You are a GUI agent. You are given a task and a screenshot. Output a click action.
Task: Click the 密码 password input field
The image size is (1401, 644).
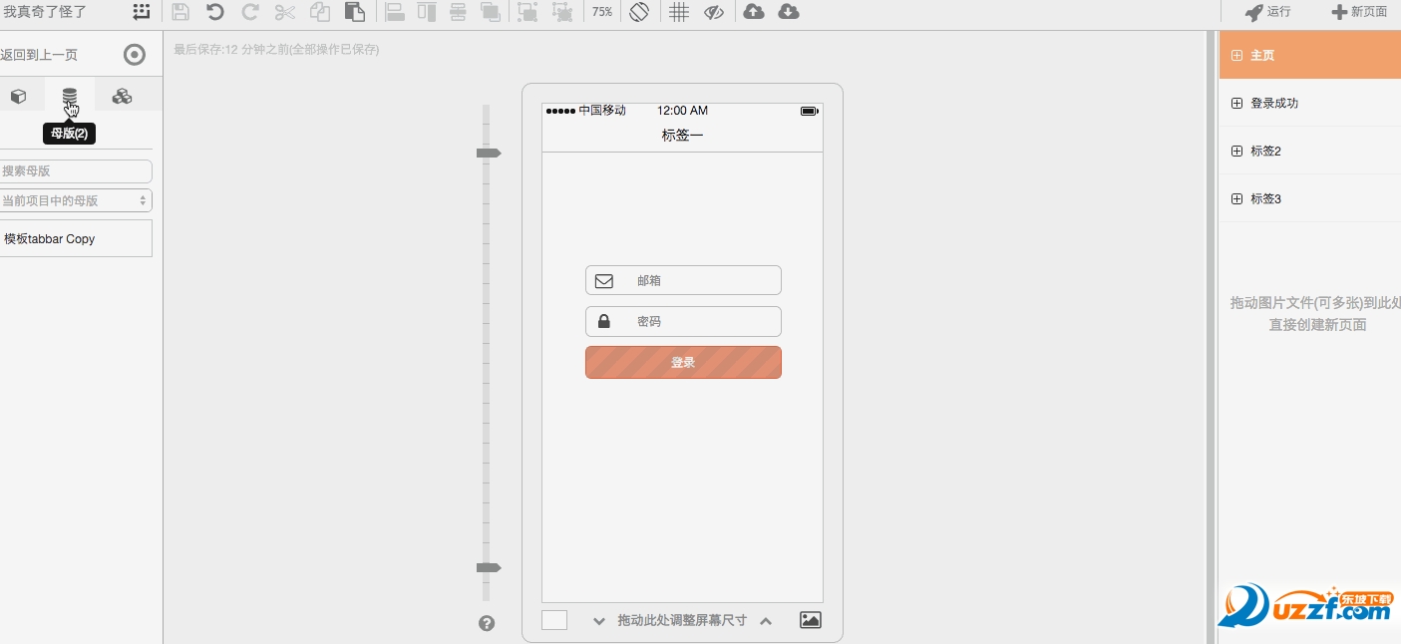point(683,321)
